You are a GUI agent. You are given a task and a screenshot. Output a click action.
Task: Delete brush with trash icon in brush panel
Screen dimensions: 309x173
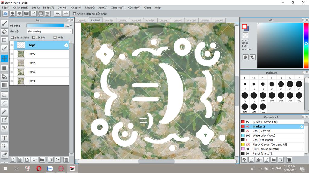pos(289,160)
